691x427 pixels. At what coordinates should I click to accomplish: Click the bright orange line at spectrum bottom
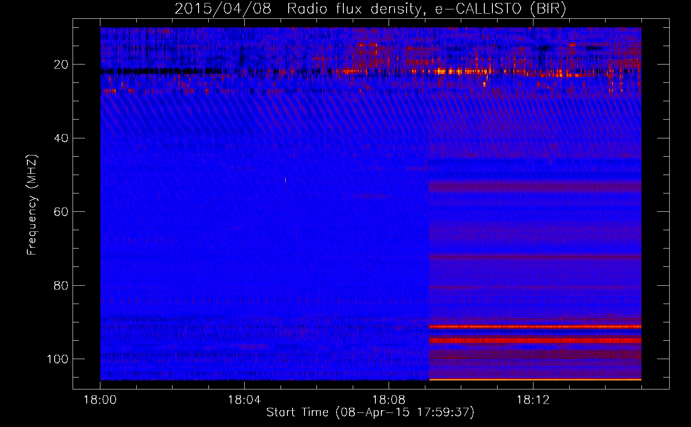click(x=535, y=379)
